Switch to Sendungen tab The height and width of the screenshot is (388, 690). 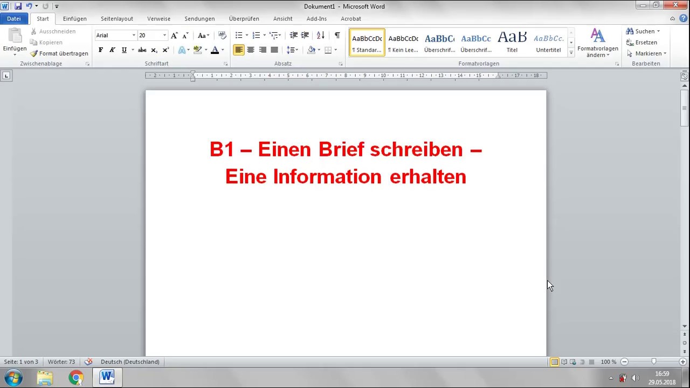pos(199,18)
